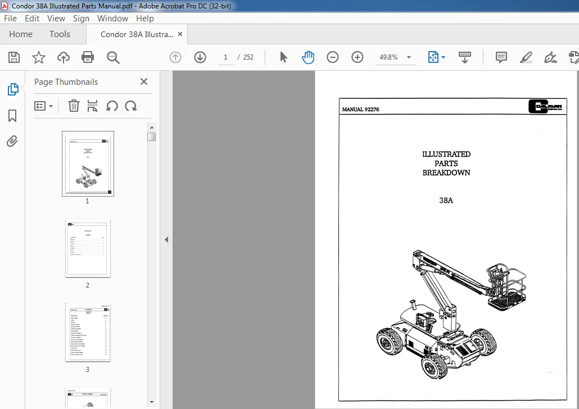This screenshot has width=579, height=409.
Task: Activate the Hand pan tool
Action: [x=308, y=57]
